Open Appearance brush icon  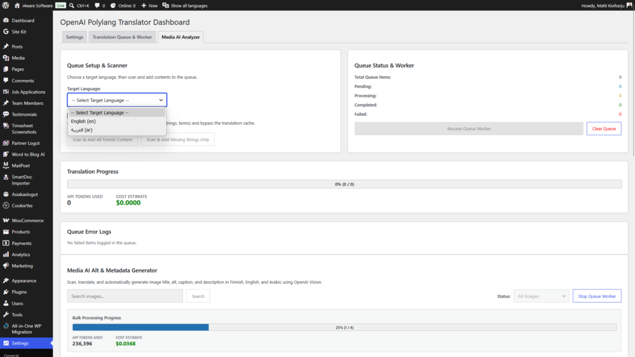pos(6,281)
